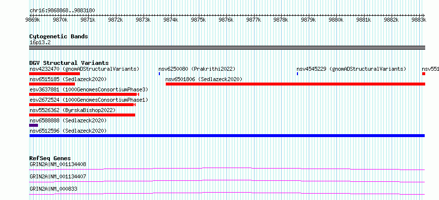Click the RefSeq Genes track title
This screenshot has height=200, width=439.
pos(50,158)
